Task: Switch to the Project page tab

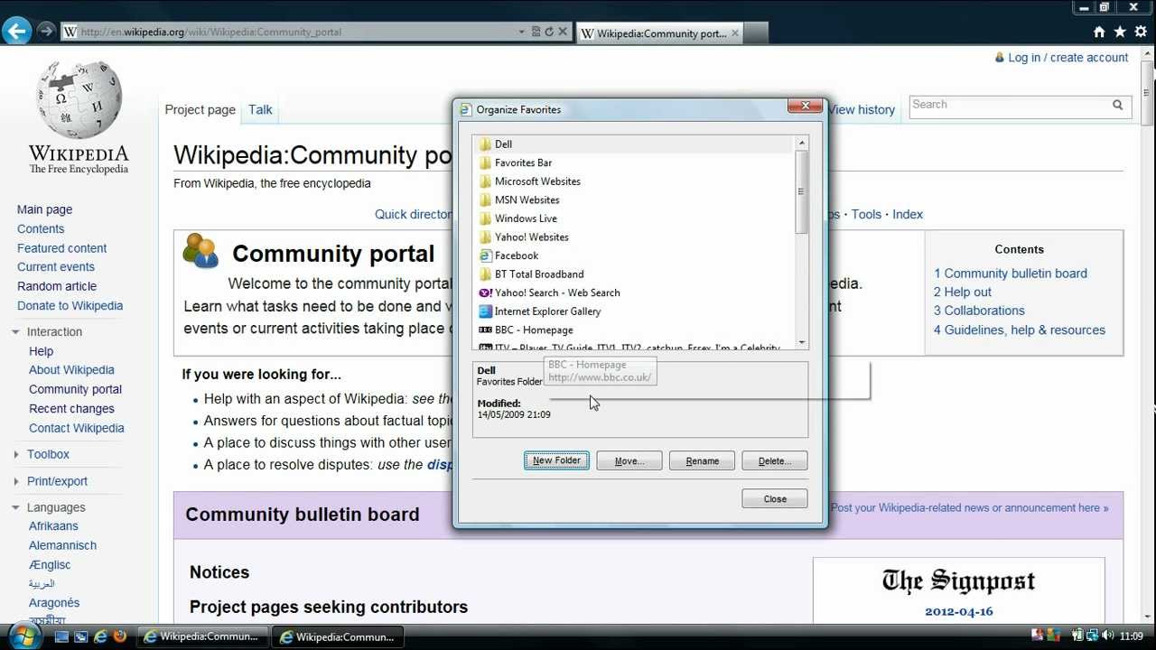Action: click(200, 109)
